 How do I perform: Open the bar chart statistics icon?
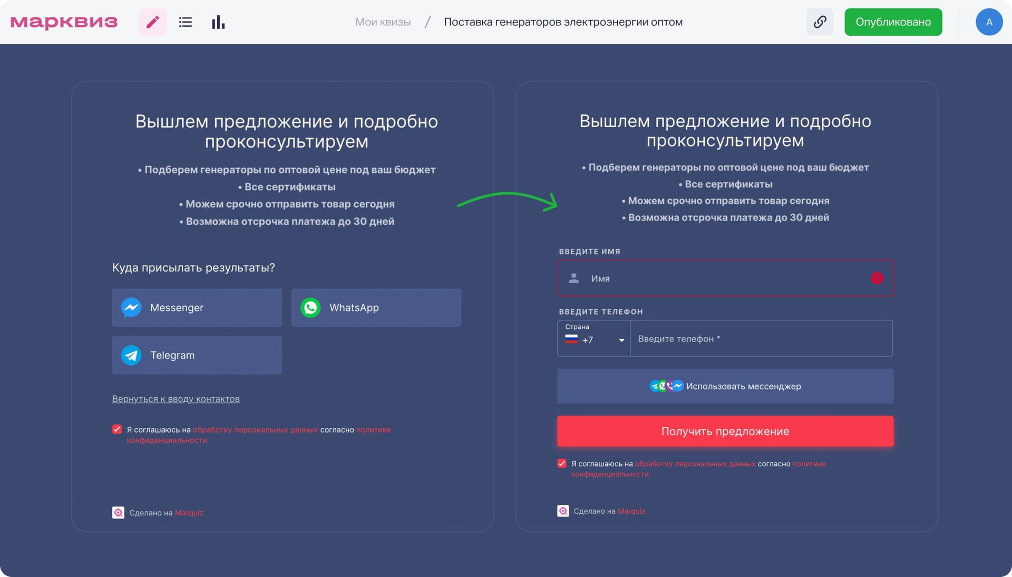218,22
